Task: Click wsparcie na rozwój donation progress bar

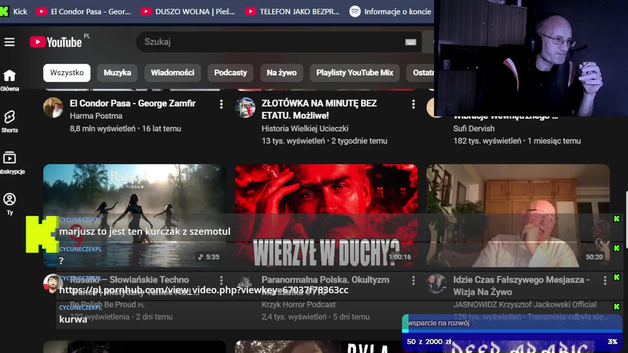Action: pos(512,332)
